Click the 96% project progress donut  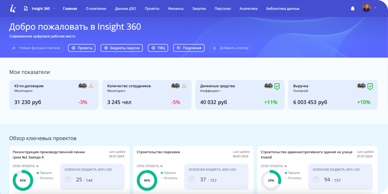[147, 180]
